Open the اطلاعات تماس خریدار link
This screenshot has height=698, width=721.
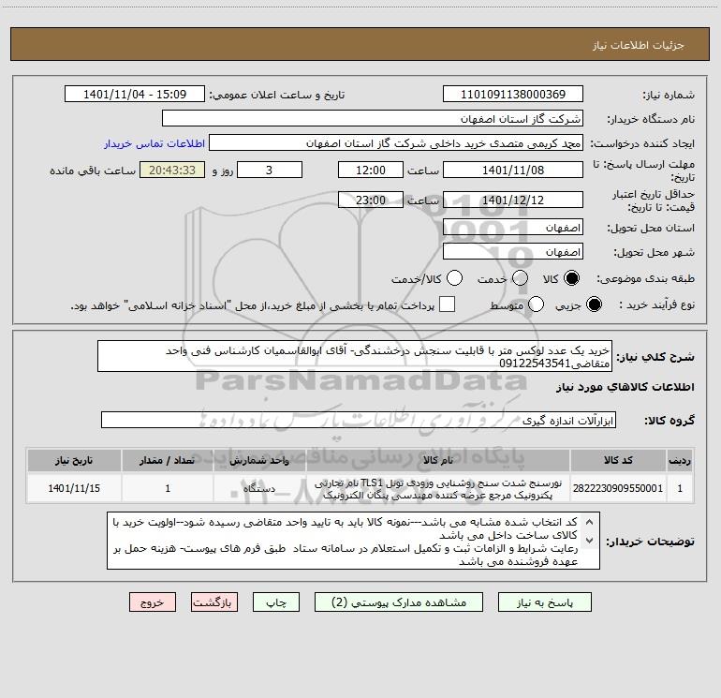(154, 143)
